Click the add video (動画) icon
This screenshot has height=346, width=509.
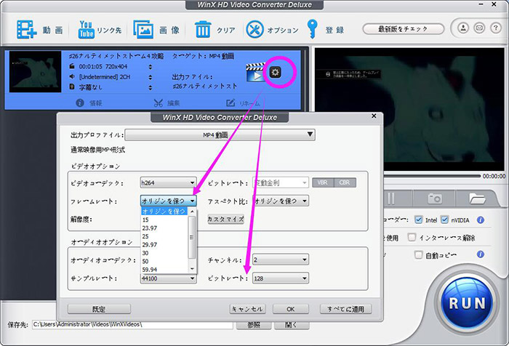[x=27, y=30]
